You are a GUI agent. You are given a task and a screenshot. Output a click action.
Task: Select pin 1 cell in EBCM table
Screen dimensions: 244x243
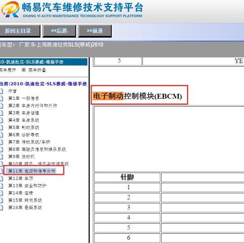click(127, 187)
